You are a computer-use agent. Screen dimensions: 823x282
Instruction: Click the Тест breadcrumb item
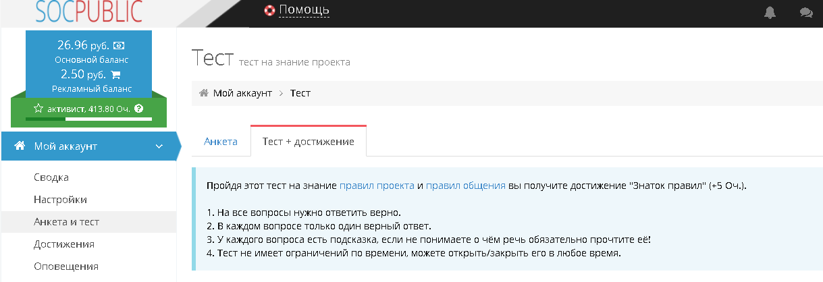point(300,93)
